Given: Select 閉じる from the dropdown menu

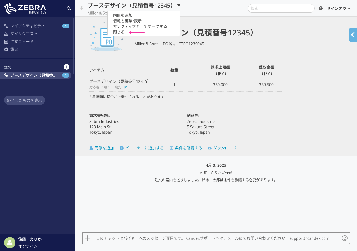Looking at the screenshot, I should tap(119, 32).
